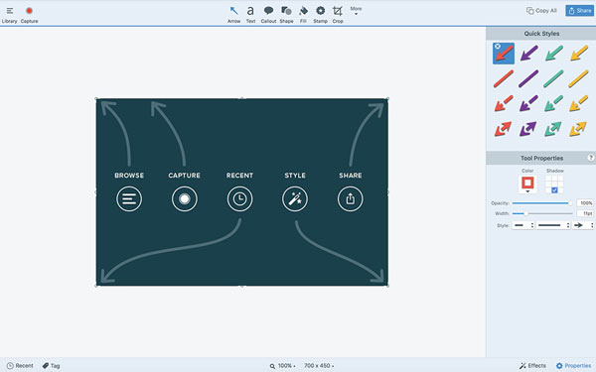Click the Browse icon in the image
This screenshot has height=372, width=596.
click(x=129, y=199)
